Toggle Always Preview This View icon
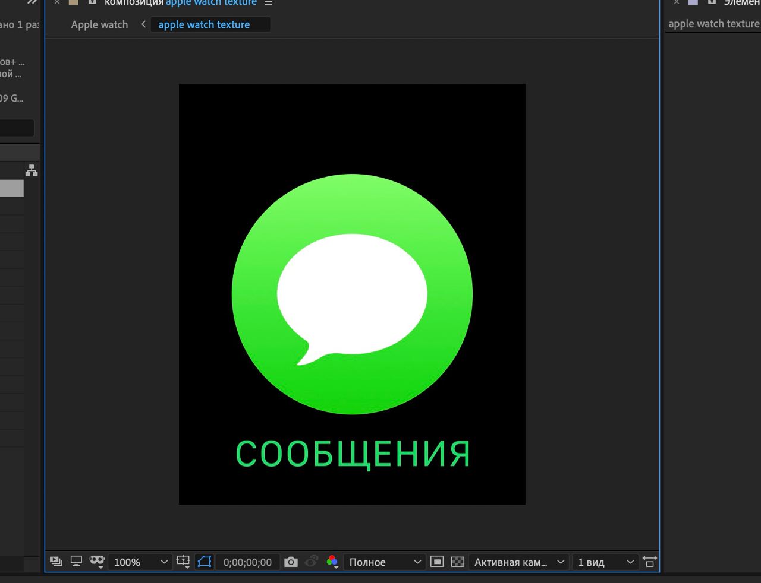Viewport: 761px width, 583px height. click(x=56, y=561)
